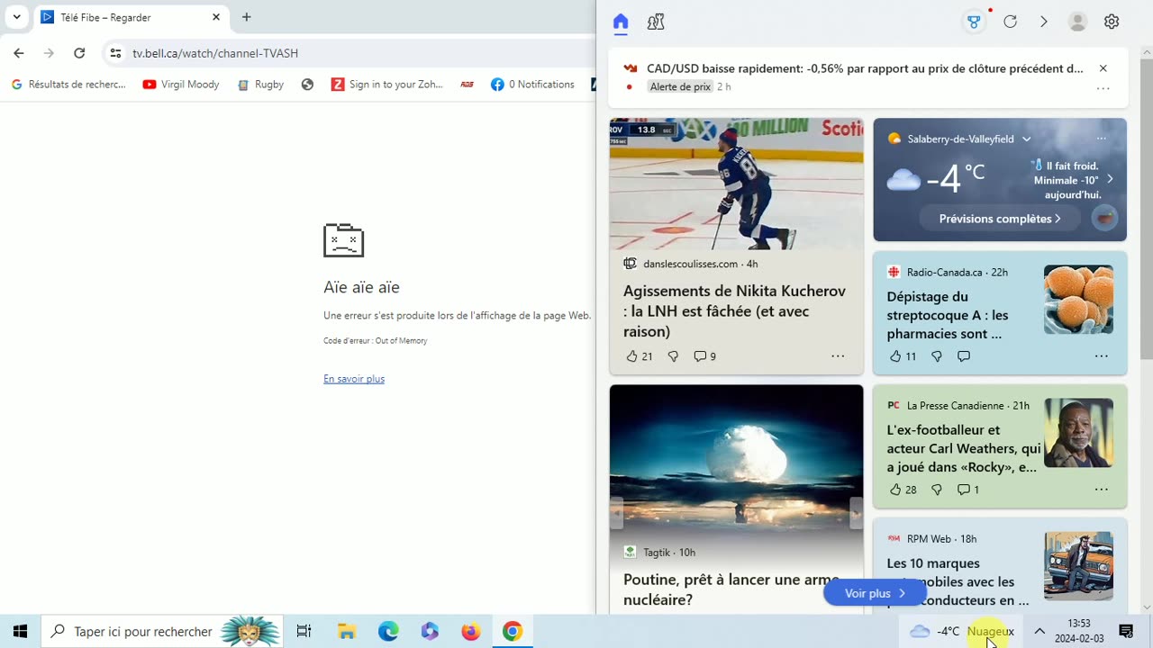1153x648 pixels.
Task: Open more options for the CAD/USD alert
Action: coord(1103,88)
